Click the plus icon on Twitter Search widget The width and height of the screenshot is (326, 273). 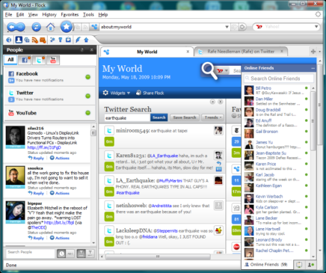pos(213,102)
